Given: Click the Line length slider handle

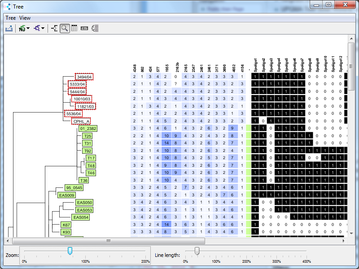Looking at the screenshot, I should pyautogui.click(x=197, y=251).
